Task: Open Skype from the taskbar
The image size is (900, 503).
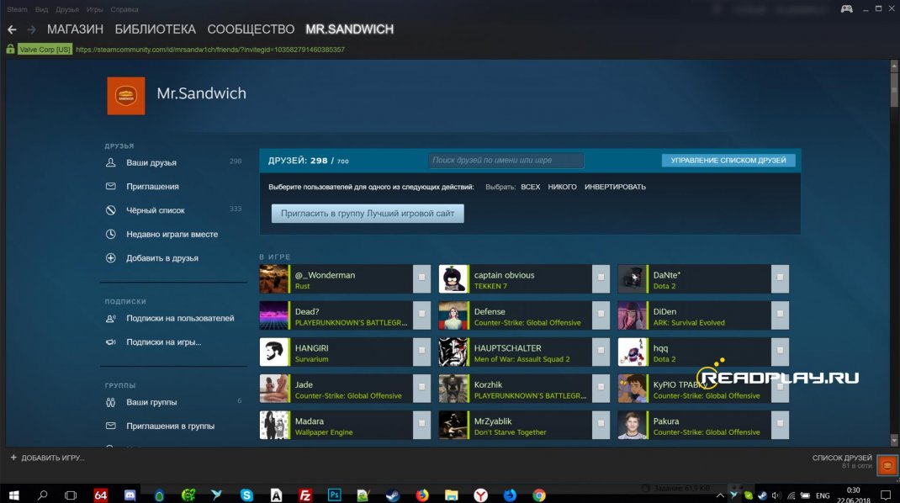Action: [246, 495]
